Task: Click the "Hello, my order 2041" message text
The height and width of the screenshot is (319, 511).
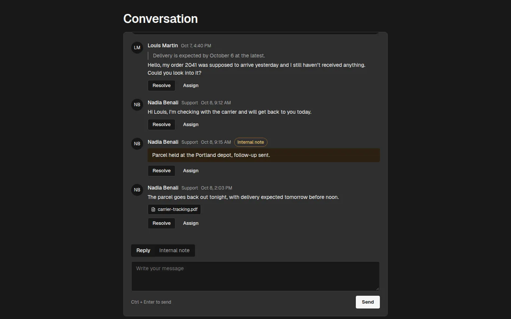Action: (x=256, y=69)
